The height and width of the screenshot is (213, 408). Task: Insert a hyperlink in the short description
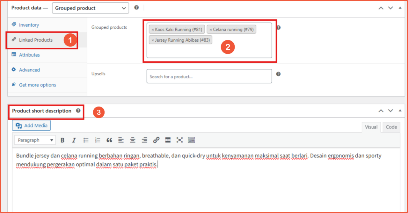tap(156, 140)
